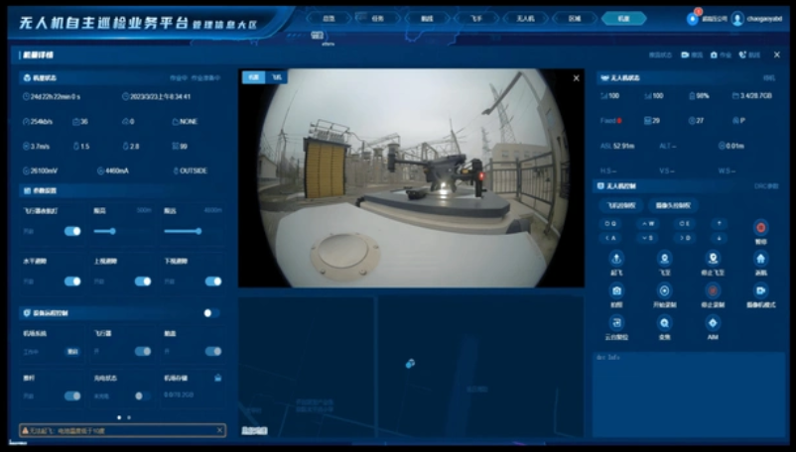796x452 pixels.
Task: Toggle the horizontal obstacle avoidance (水平避障) switch
Action: [x=72, y=281]
